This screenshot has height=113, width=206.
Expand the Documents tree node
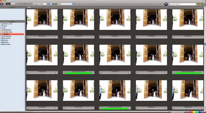coord(1,38)
